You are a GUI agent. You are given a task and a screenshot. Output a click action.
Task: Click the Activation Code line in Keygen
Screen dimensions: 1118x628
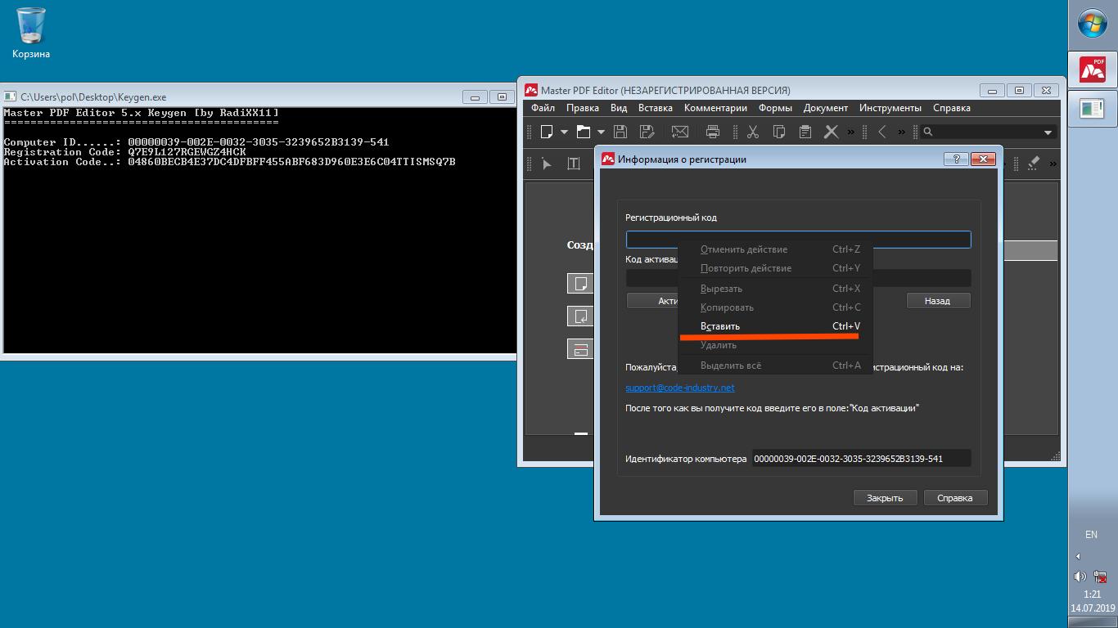[x=230, y=162]
